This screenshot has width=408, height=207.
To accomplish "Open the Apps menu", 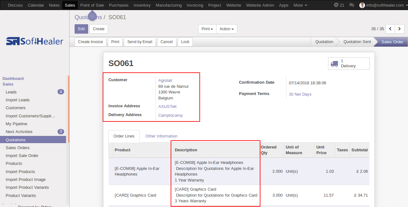I will tap(284, 5).
